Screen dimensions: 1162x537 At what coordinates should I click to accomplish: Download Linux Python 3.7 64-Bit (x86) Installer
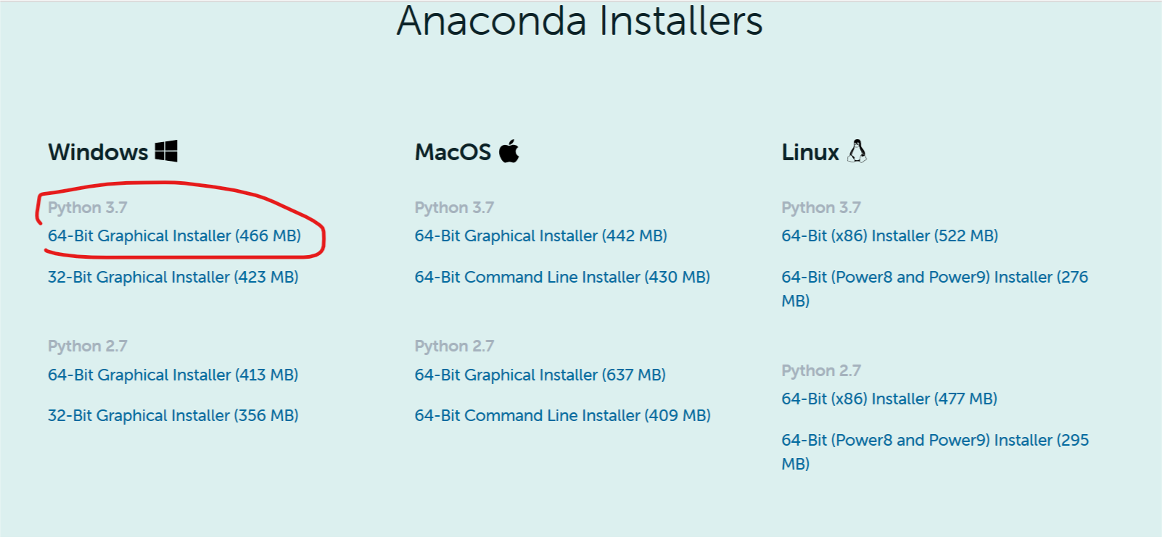pyautogui.click(x=889, y=236)
